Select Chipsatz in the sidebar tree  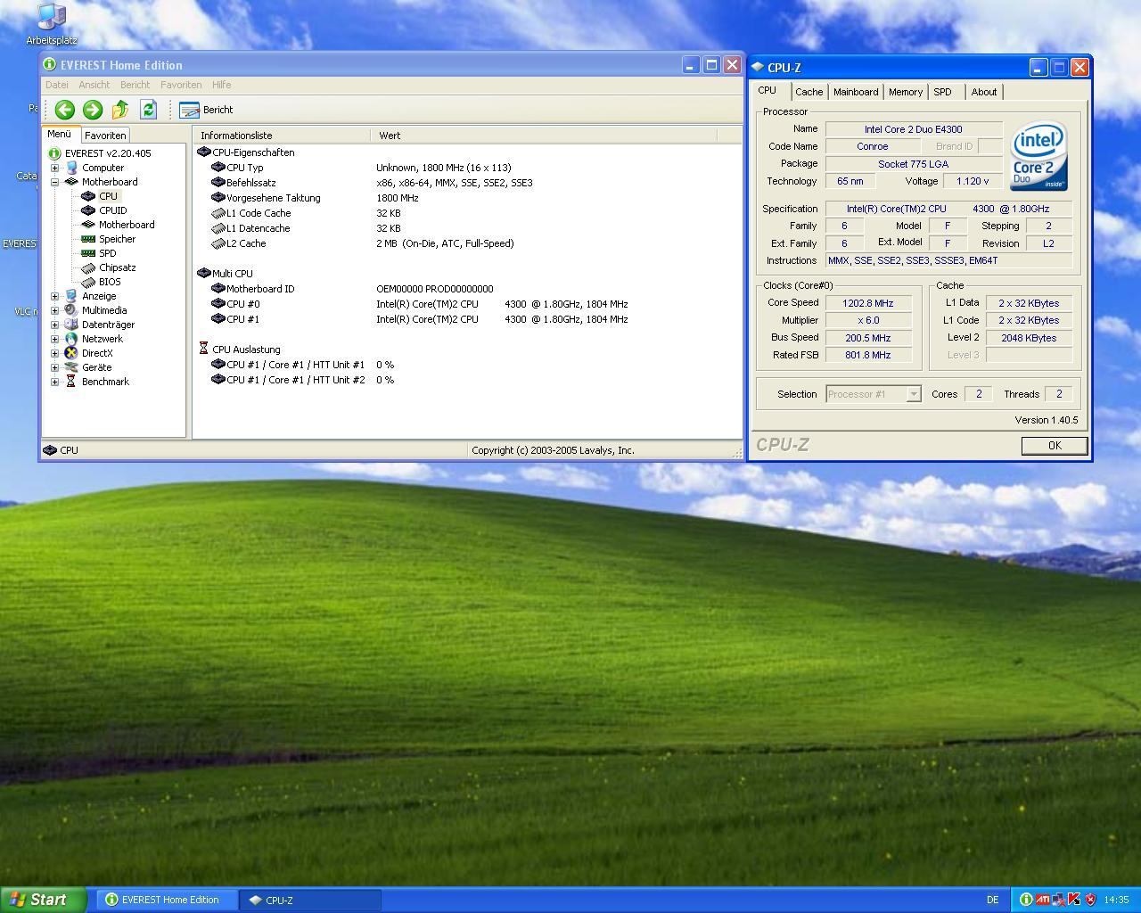coord(117,267)
